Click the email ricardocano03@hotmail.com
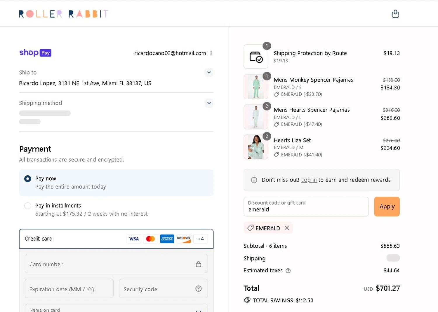Image resolution: width=438 pixels, height=312 pixels. click(170, 53)
